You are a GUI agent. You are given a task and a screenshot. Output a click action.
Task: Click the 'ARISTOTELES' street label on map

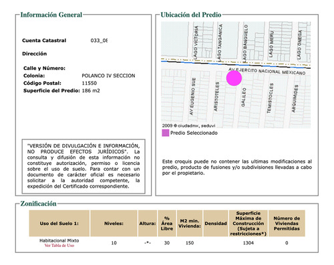click(x=216, y=96)
